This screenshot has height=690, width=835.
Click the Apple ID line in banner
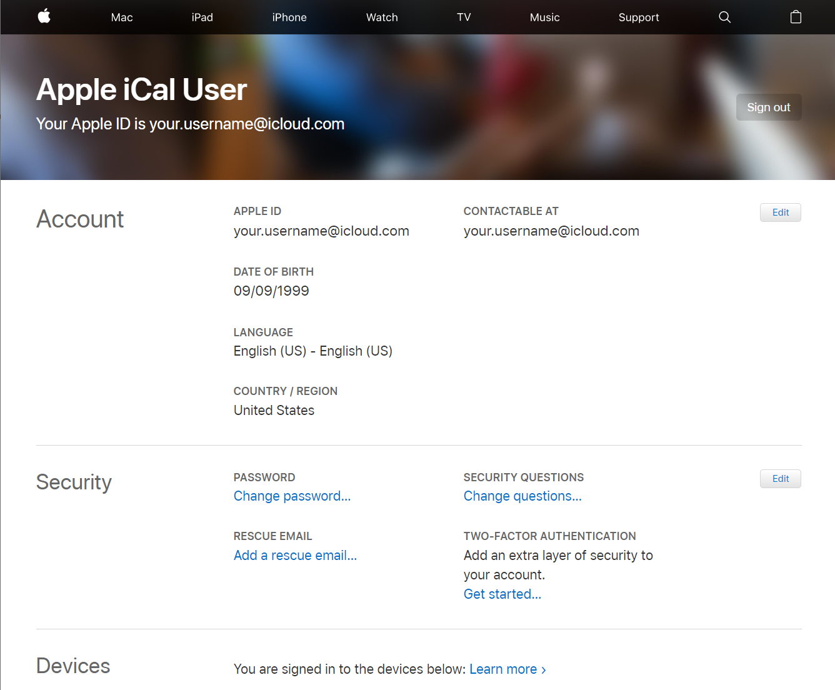pyautogui.click(x=190, y=124)
